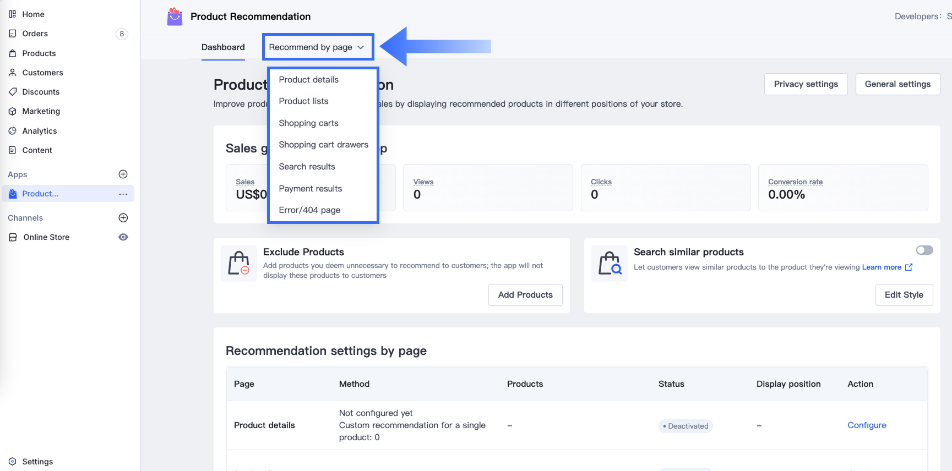Select Shopping cart drawers from dropdown
The image size is (952, 471).
pyautogui.click(x=323, y=145)
